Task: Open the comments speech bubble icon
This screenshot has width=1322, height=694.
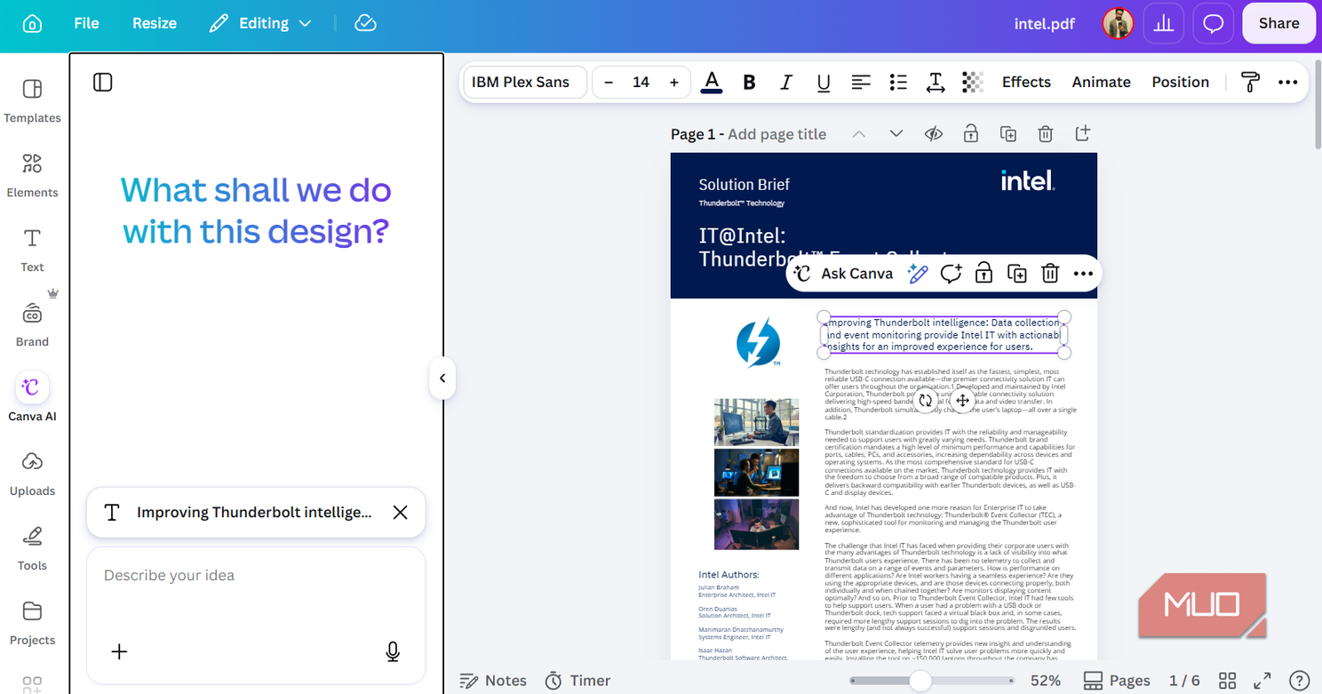Action: tap(1214, 24)
